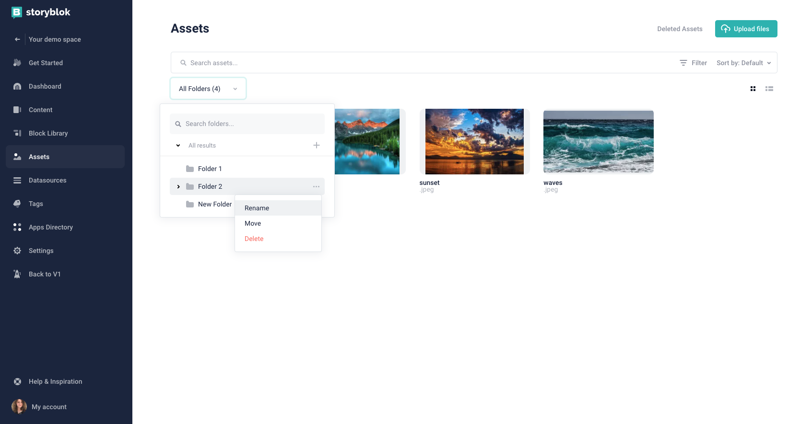Click the Content icon in sidebar
Viewport: 812px width, 424px height.
pyautogui.click(x=17, y=110)
